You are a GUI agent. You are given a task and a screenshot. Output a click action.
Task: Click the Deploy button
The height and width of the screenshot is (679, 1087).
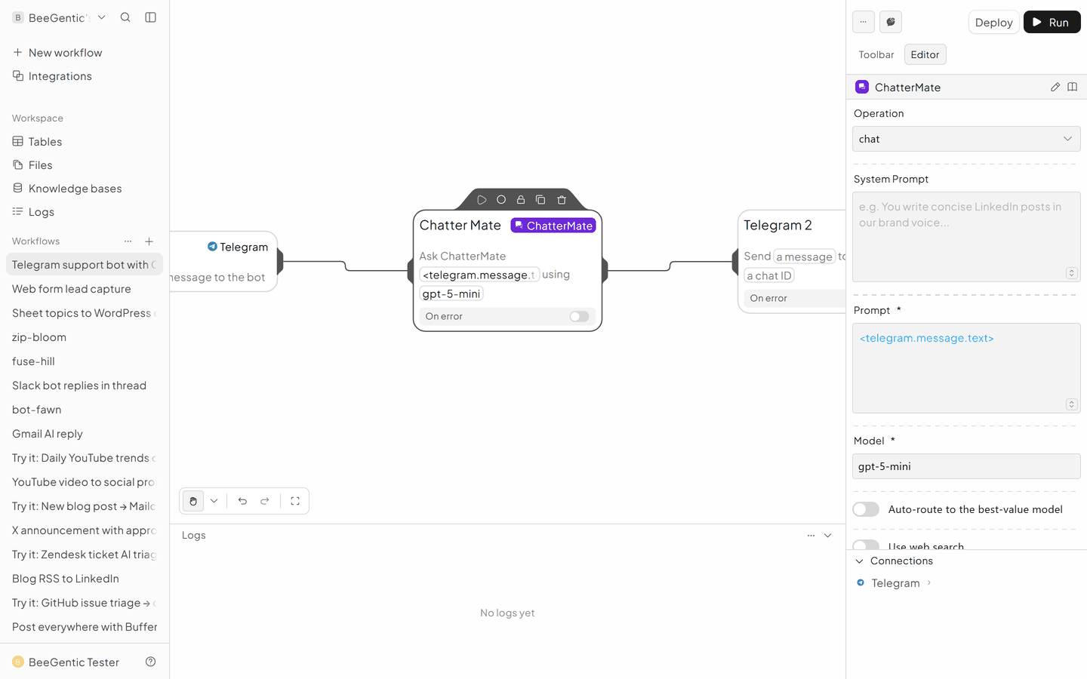(993, 22)
